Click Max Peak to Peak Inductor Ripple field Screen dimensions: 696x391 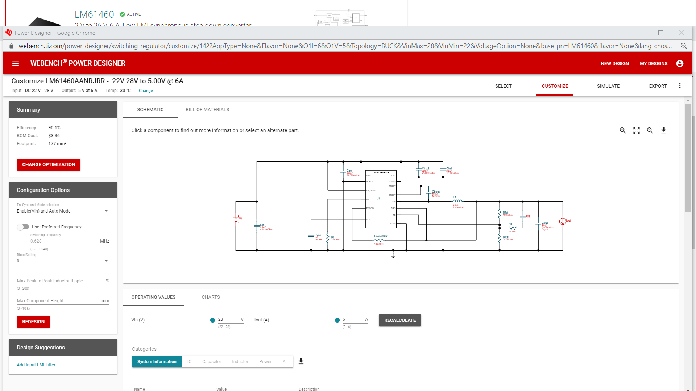pyautogui.click(x=63, y=281)
